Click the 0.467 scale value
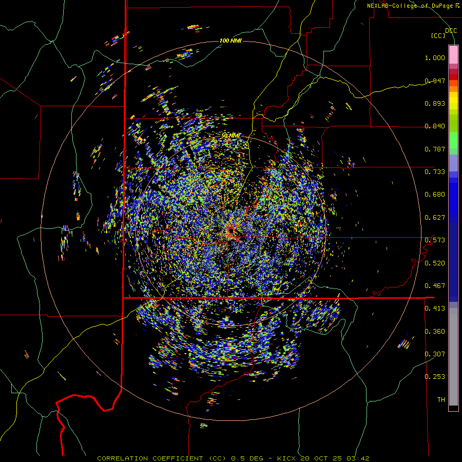Screen dimensions: 462x462 point(435,285)
